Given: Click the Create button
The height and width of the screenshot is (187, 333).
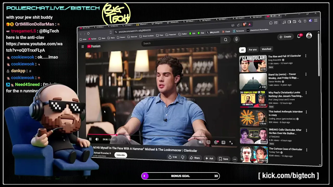Looking at the screenshot, I should tap(285, 37).
